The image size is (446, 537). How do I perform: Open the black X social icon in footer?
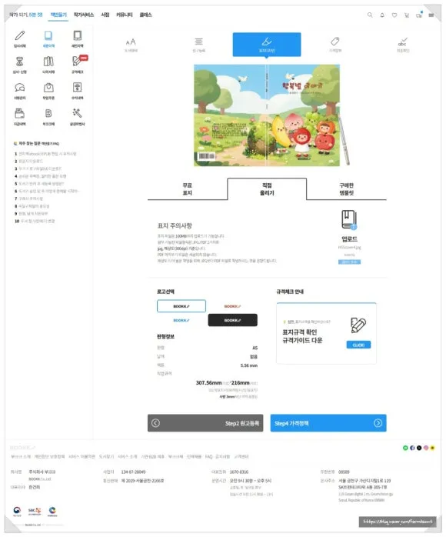[x=419, y=448]
